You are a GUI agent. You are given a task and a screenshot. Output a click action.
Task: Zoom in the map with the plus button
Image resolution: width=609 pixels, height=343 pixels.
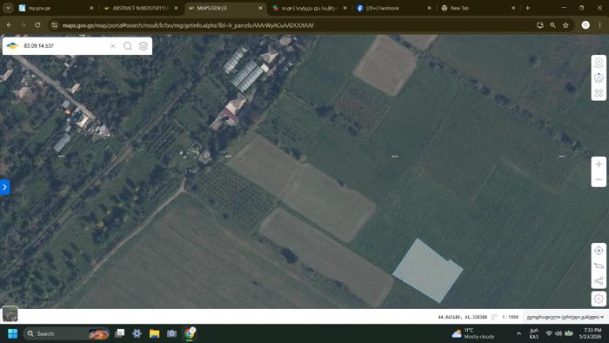[599, 165]
